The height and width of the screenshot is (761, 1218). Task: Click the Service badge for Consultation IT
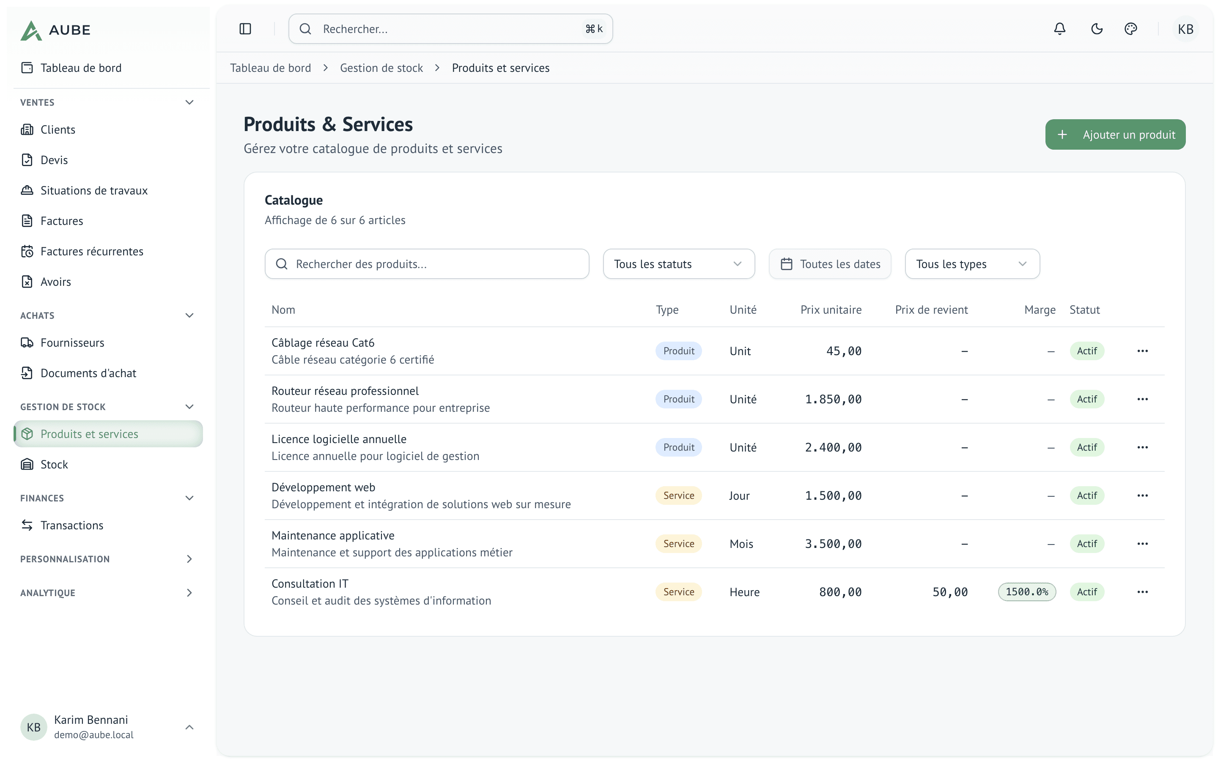678,592
